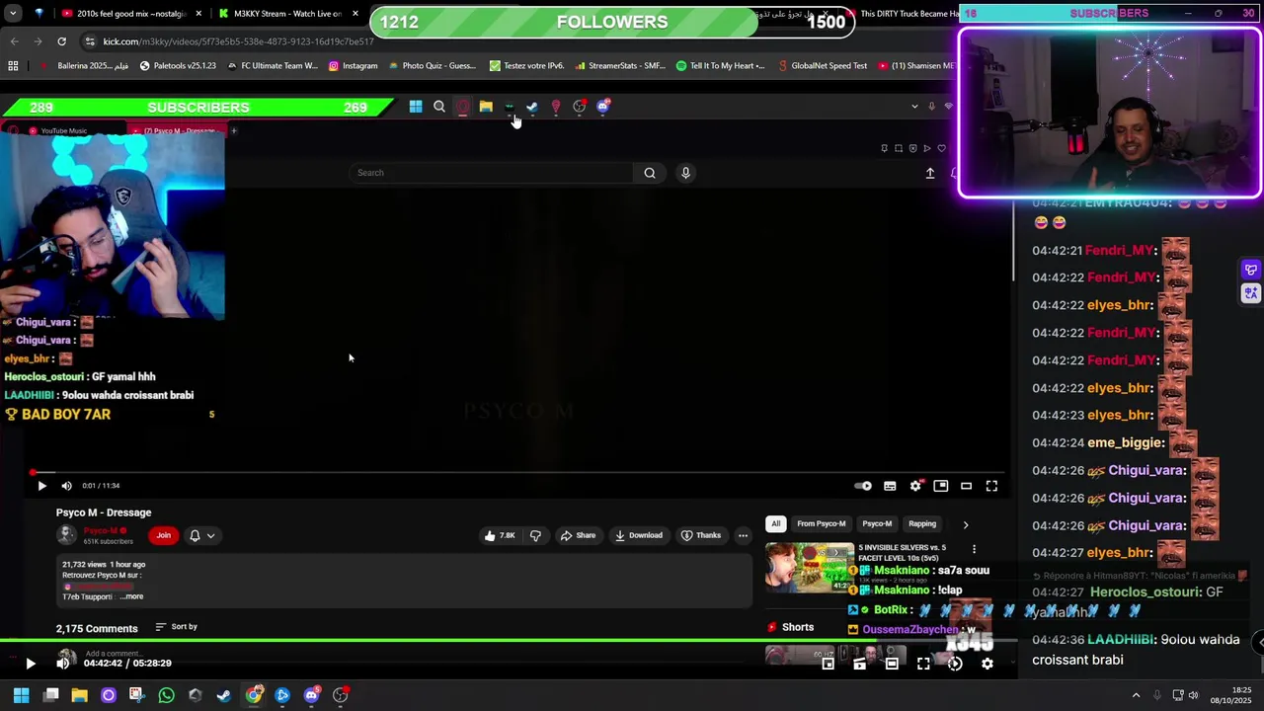This screenshot has width=1264, height=711.
Task: Open Windows Start menu
Action: click(21, 695)
